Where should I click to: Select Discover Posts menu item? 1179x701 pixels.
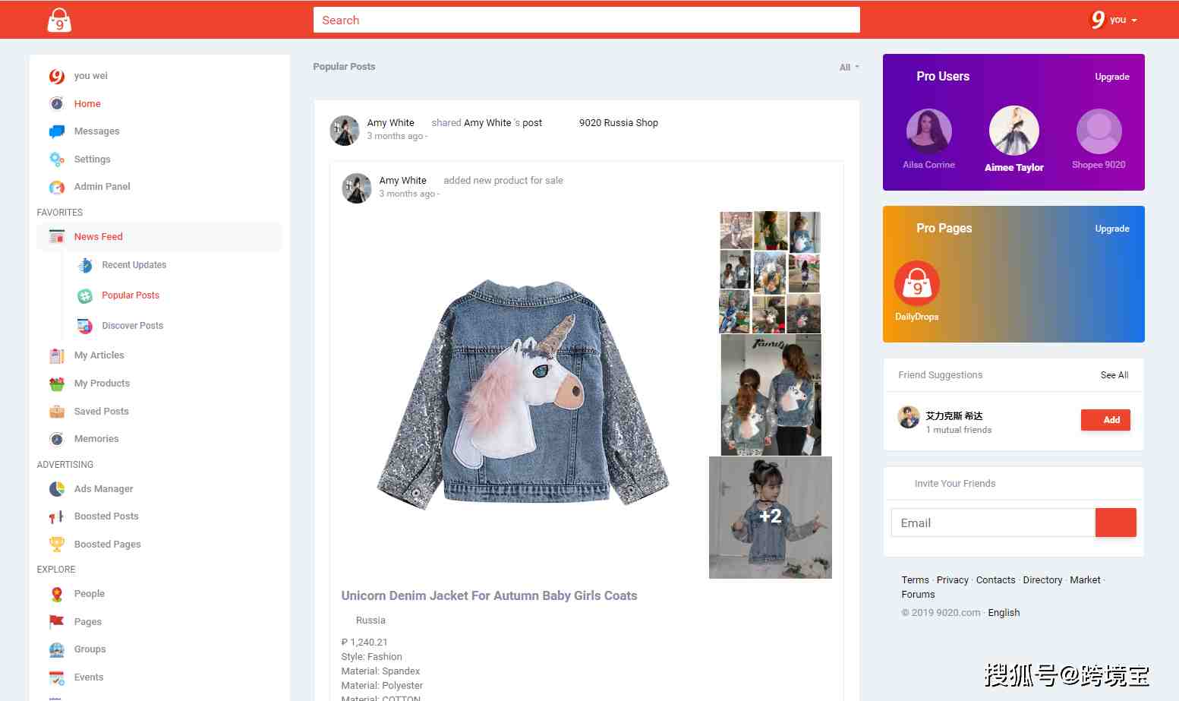tap(133, 326)
